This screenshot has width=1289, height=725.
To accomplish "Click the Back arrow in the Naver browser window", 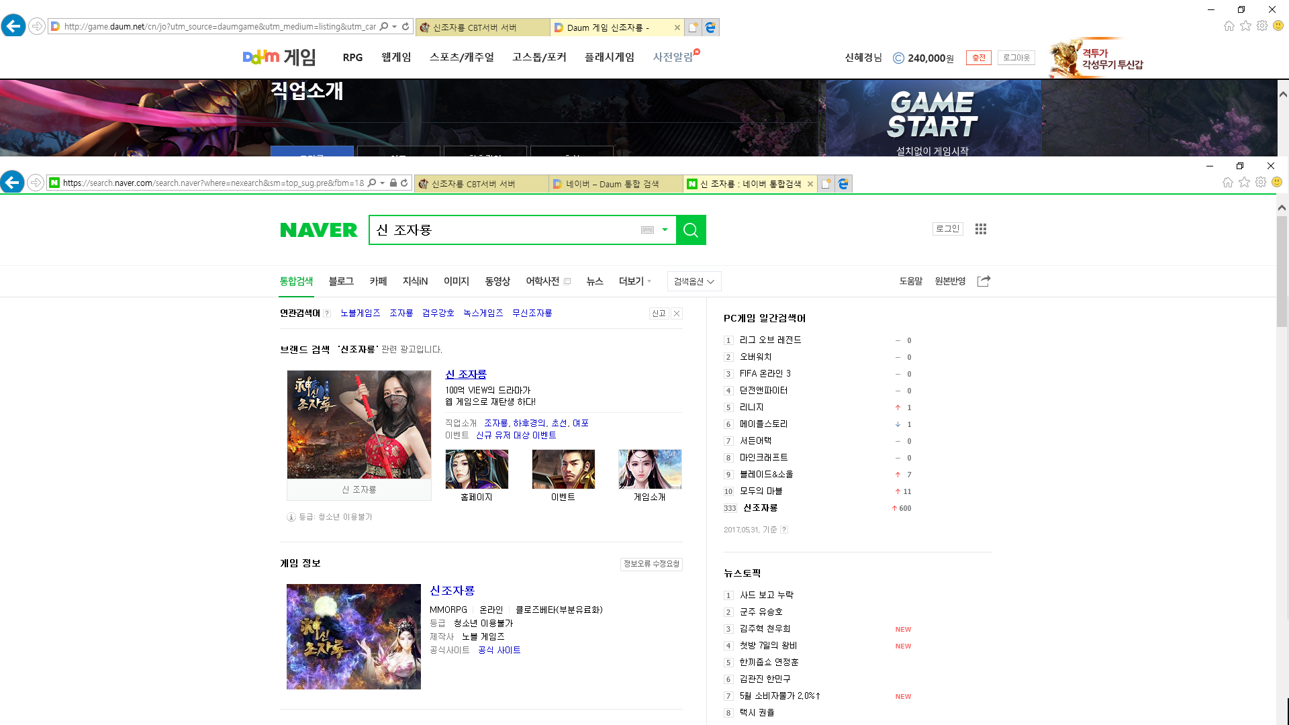I will click(x=12, y=183).
